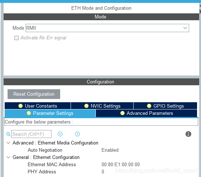201x177 pixels.
Task: Click the Enabled value of Auto Negotiation
Action: 110,150
